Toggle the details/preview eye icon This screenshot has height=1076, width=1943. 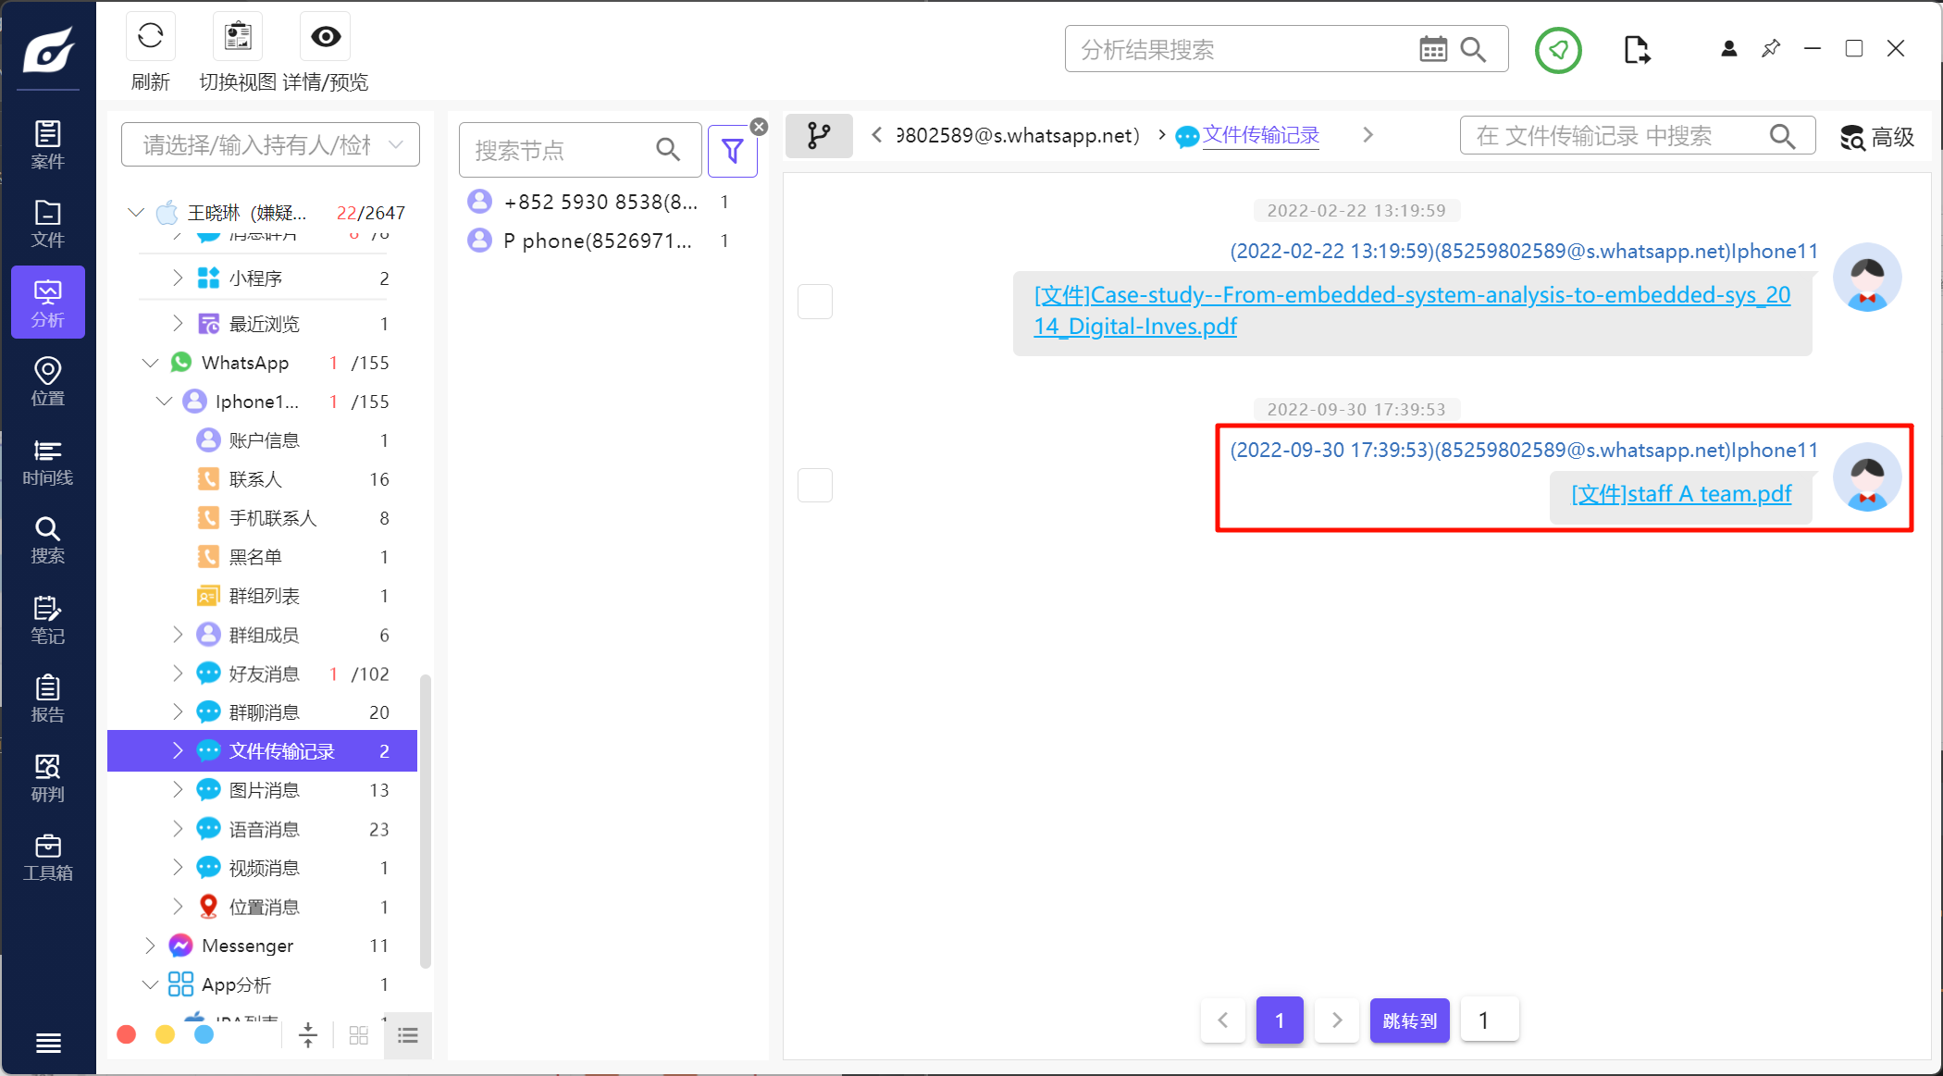[x=326, y=37]
